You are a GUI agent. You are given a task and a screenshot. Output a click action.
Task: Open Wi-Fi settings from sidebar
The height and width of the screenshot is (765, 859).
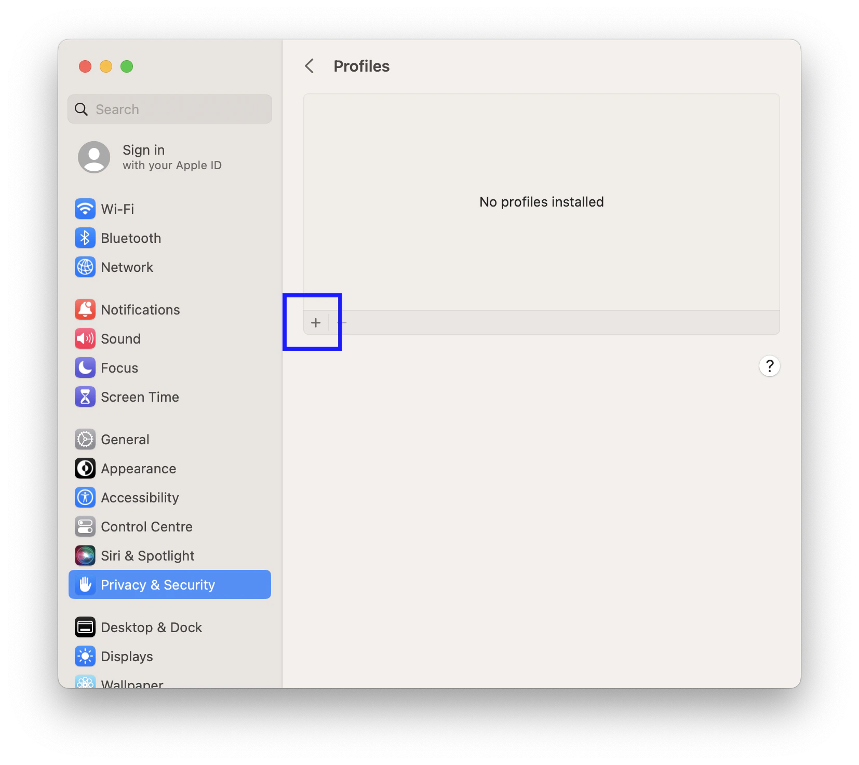click(x=119, y=209)
